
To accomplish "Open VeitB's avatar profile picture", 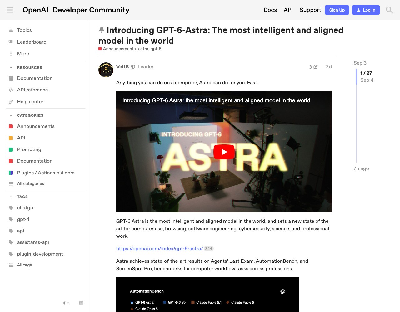I will click(106, 70).
